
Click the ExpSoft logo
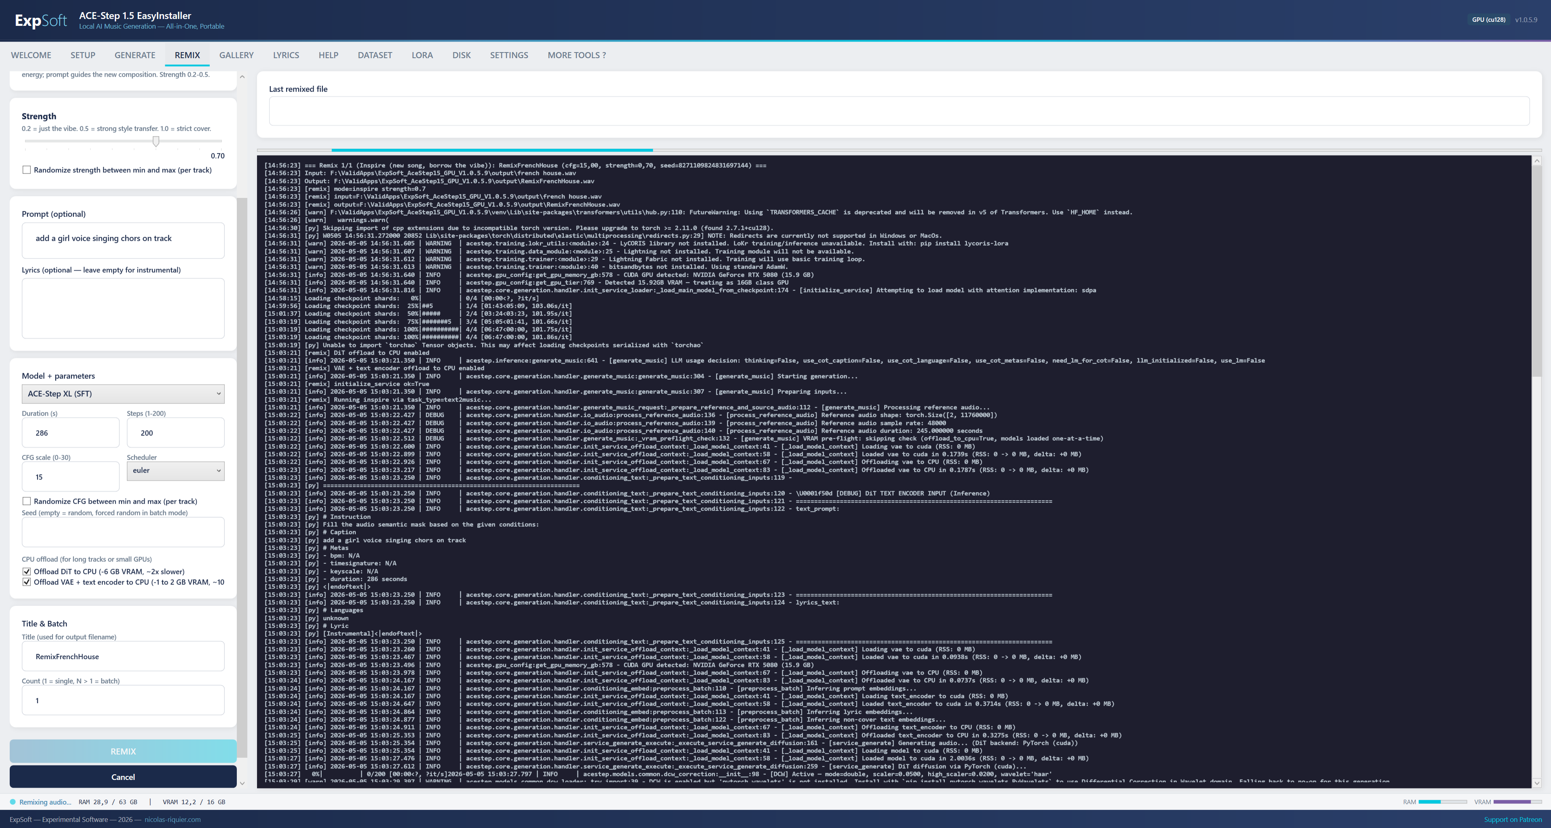click(41, 21)
